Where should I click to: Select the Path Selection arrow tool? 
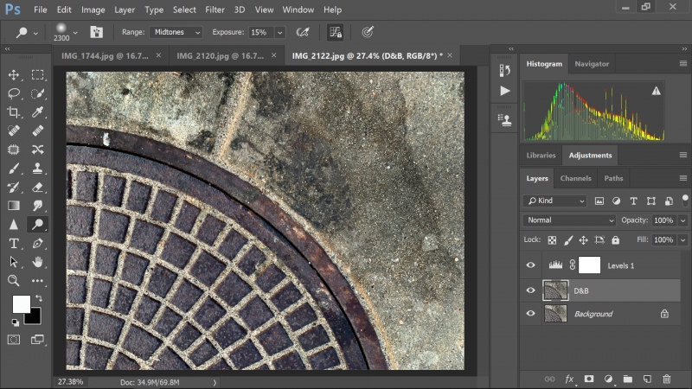pos(14,262)
